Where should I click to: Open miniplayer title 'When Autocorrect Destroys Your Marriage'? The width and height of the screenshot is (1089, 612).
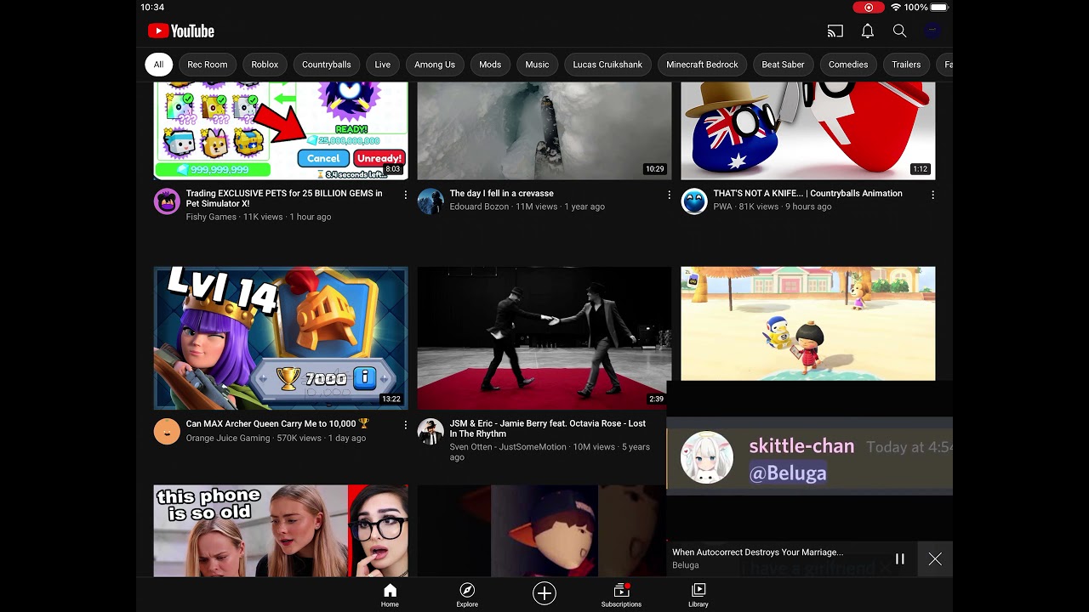[757, 552]
